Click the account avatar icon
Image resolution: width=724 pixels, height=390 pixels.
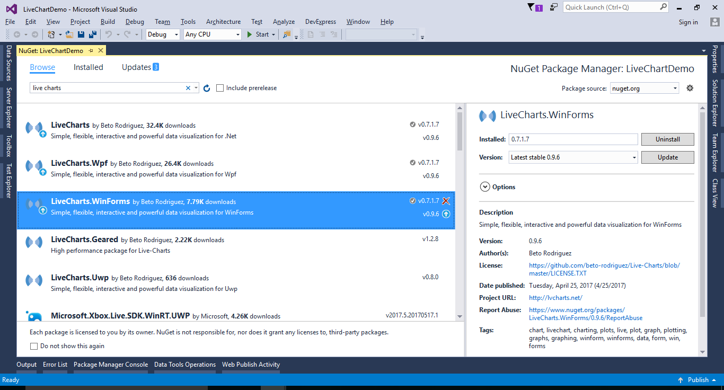tap(714, 22)
